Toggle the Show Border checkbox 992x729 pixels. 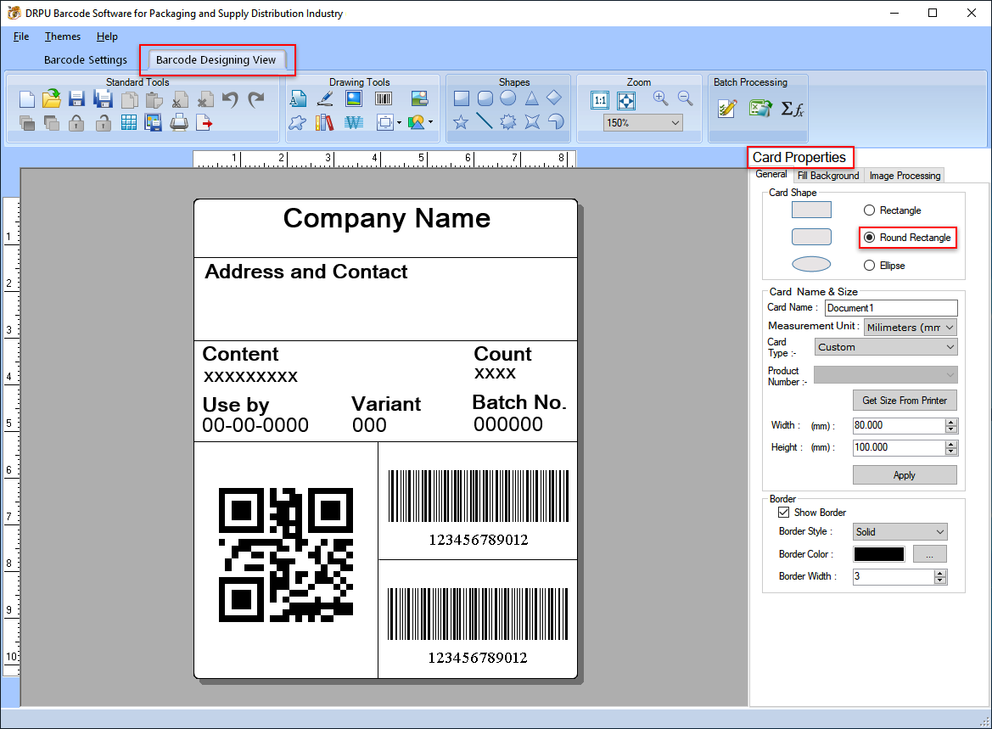coord(784,512)
